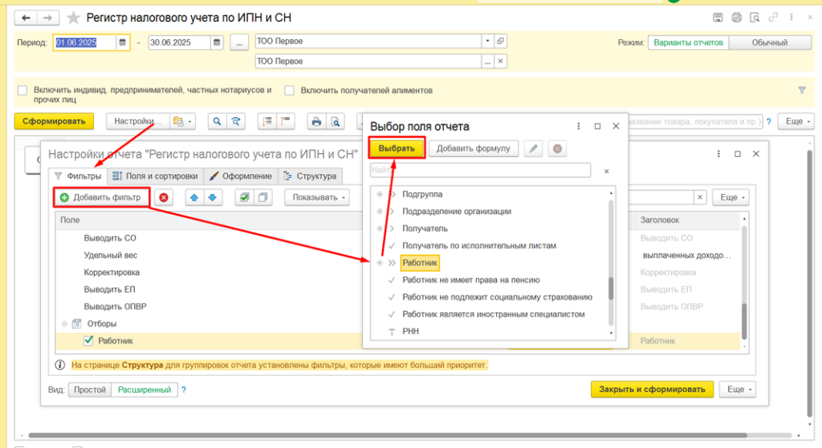Click the red delete filter icon
This screenshot has width=822, height=448.
[164, 197]
